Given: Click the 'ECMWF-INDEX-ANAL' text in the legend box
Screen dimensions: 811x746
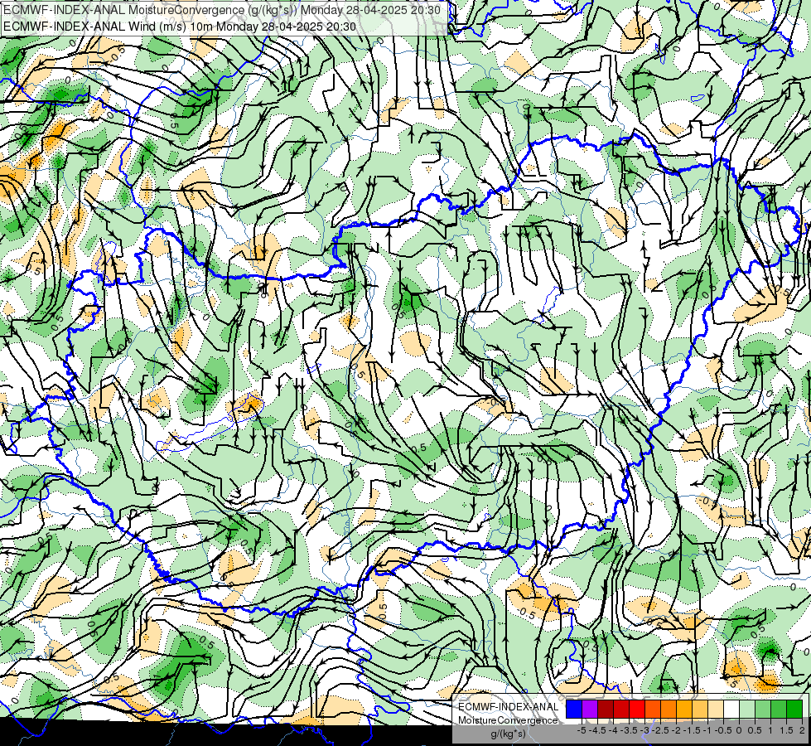Looking at the screenshot, I should pyautogui.click(x=508, y=707).
